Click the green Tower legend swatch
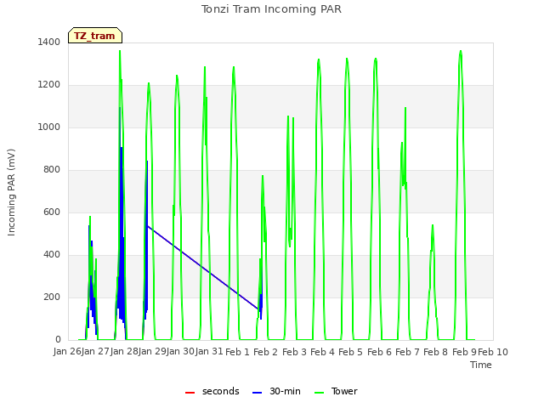The image size is (544, 408). 319,393
